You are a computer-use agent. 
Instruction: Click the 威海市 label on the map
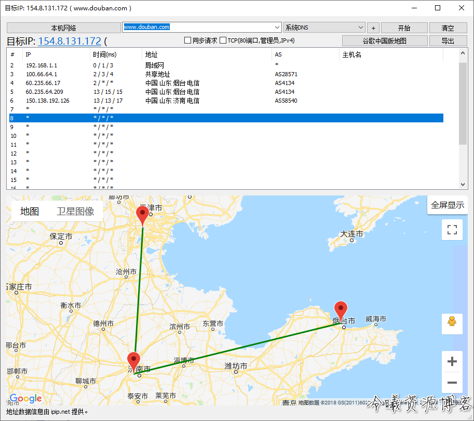376,319
